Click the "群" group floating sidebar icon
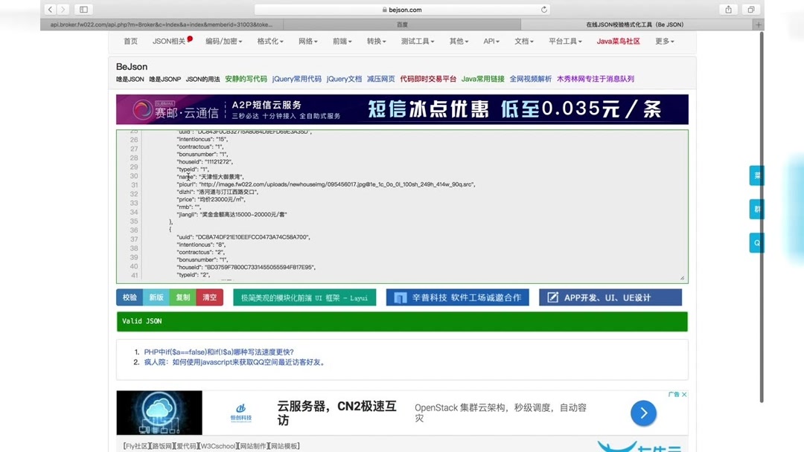Image resolution: width=804 pixels, height=452 pixels. [756, 209]
